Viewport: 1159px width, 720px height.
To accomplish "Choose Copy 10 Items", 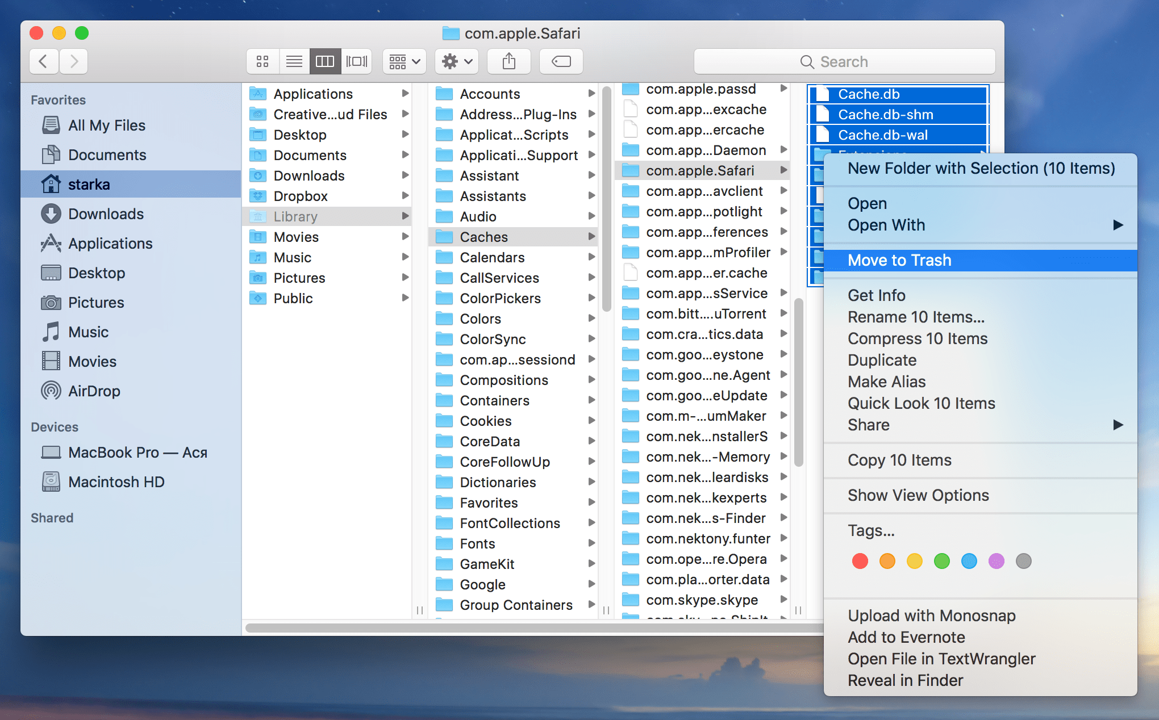I will 981,460.
